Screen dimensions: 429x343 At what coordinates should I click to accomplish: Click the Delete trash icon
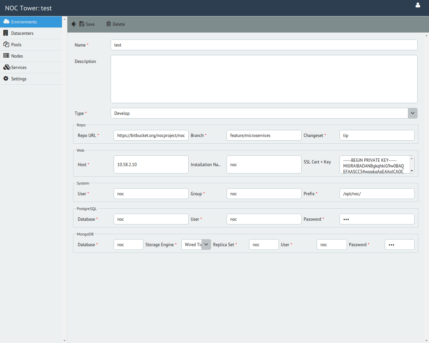click(x=109, y=24)
